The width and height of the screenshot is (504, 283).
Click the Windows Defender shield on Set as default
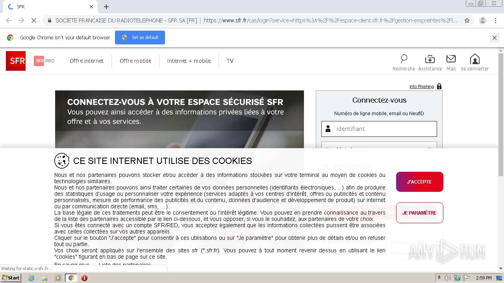[124, 37]
